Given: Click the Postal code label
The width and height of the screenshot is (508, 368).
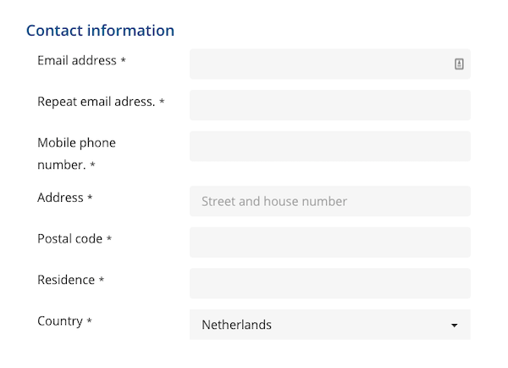Looking at the screenshot, I should tap(69, 239).
